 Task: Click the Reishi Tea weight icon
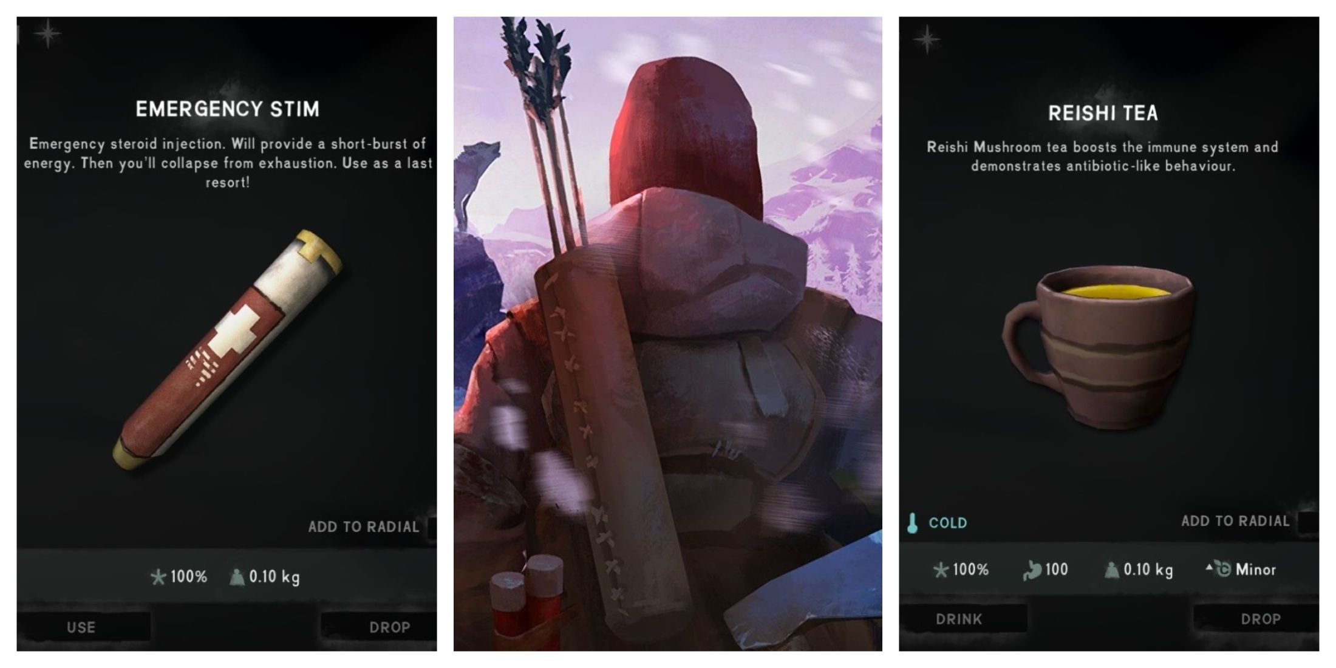coord(1111,570)
